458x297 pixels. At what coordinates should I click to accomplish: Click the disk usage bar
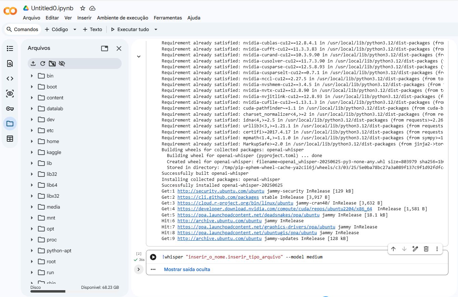click(x=48, y=292)
